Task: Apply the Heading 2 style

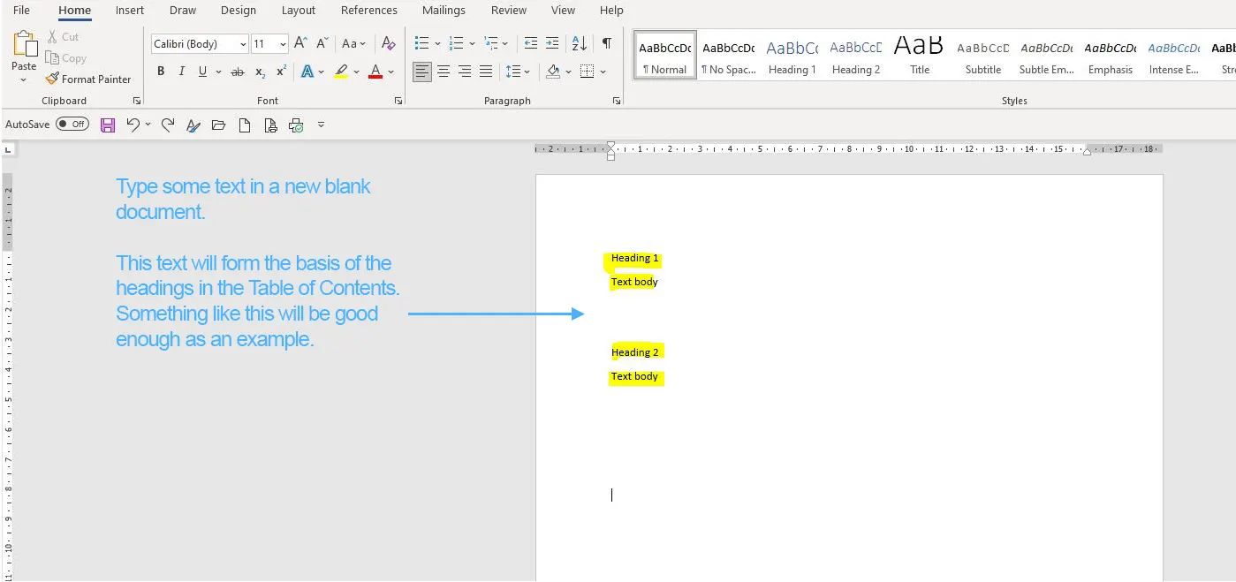Action: pos(856,57)
